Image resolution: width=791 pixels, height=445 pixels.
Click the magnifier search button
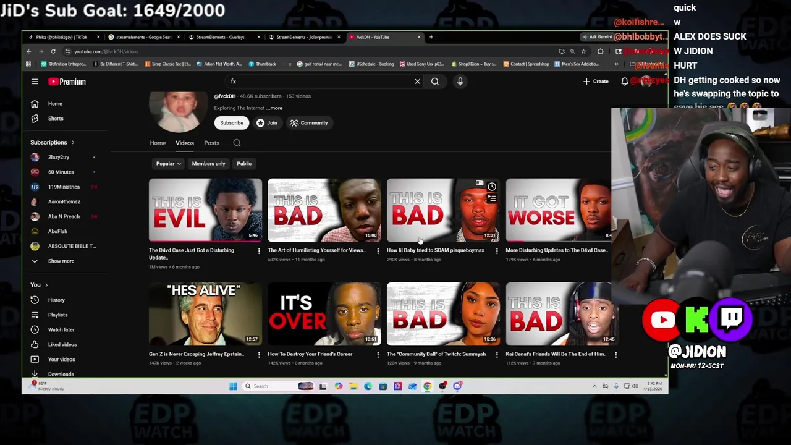click(435, 82)
